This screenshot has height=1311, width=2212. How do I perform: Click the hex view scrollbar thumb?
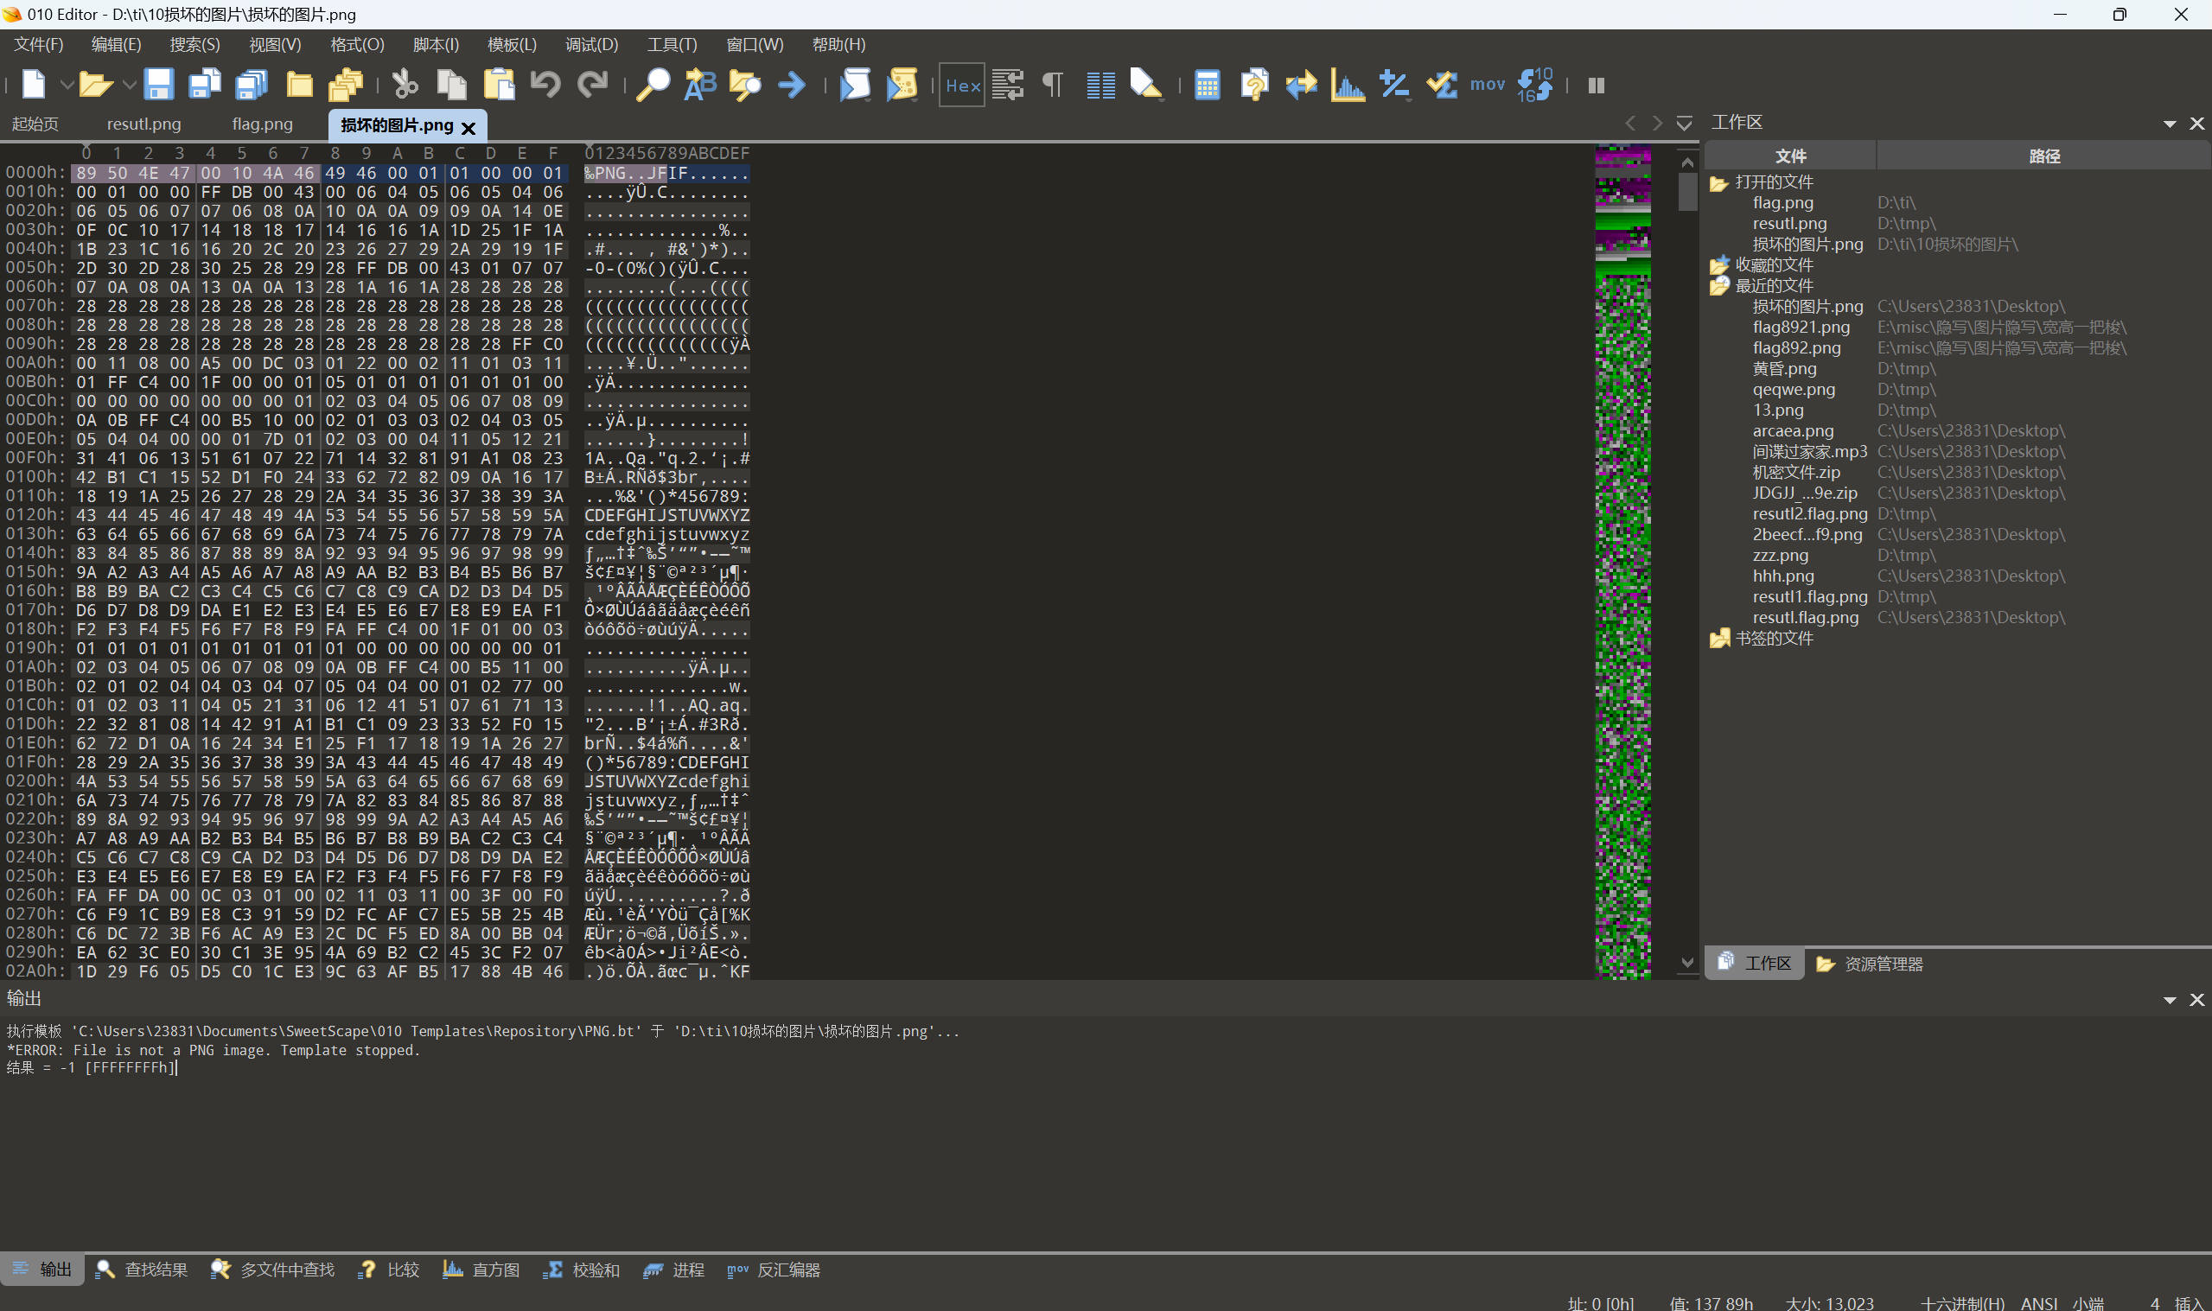coord(1687,191)
